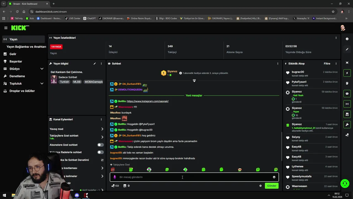Open the pop-out icon next to Sohbet Denetimi
353x199 pixels.
click(x=102, y=160)
